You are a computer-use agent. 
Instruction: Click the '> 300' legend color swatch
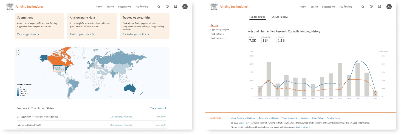[x=18, y=95]
